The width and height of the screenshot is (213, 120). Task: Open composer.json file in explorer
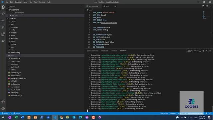pos(16,73)
